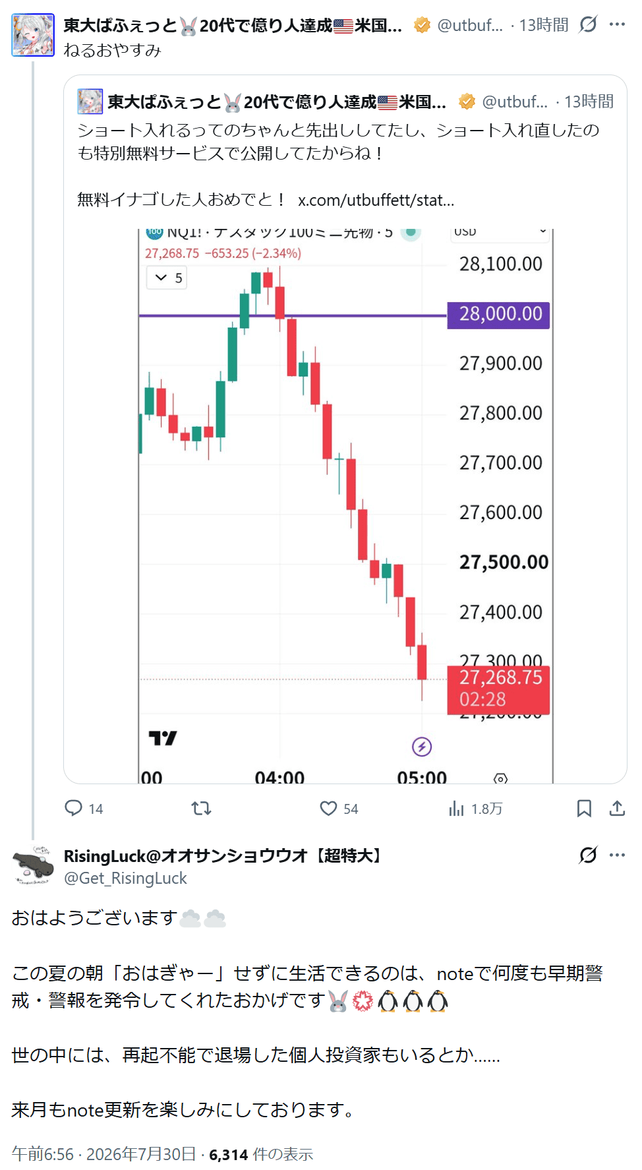Open reply icon showing 14 comments
This screenshot has height=1170, width=642.
tap(73, 808)
